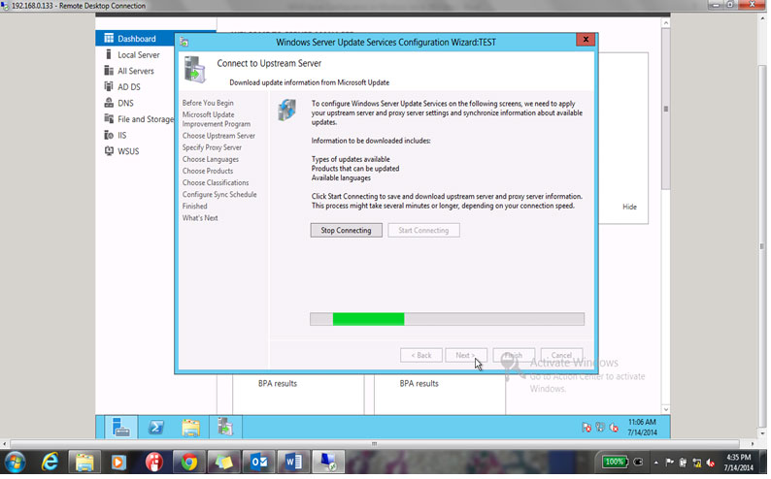Click the globe sync icon beside description
The image size is (771, 479).
click(x=286, y=110)
